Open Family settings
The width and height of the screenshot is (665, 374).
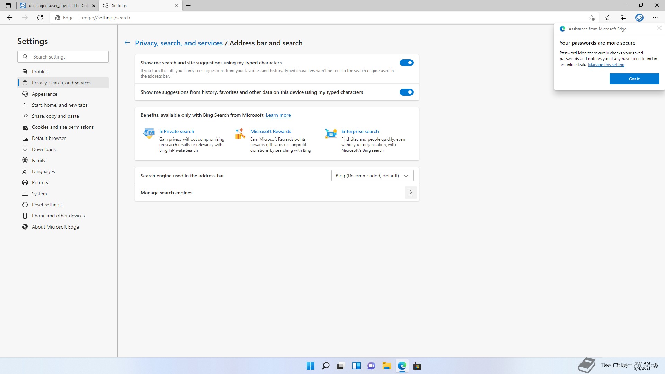coord(63,160)
